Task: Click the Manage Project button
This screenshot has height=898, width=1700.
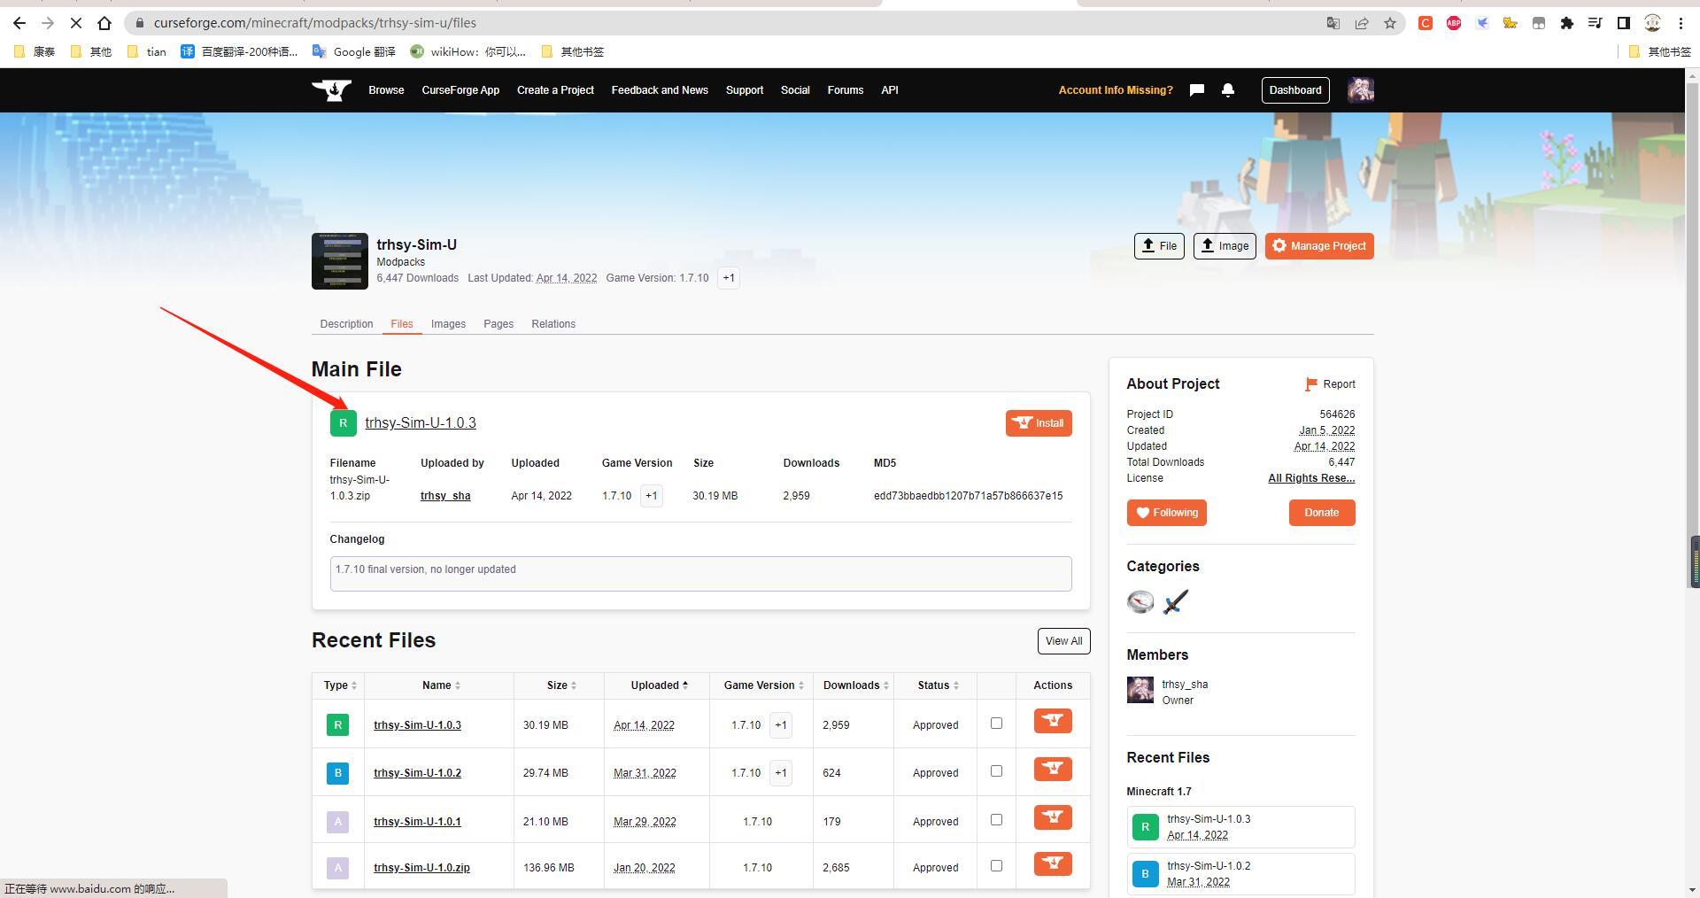Action: [1319, 246]
